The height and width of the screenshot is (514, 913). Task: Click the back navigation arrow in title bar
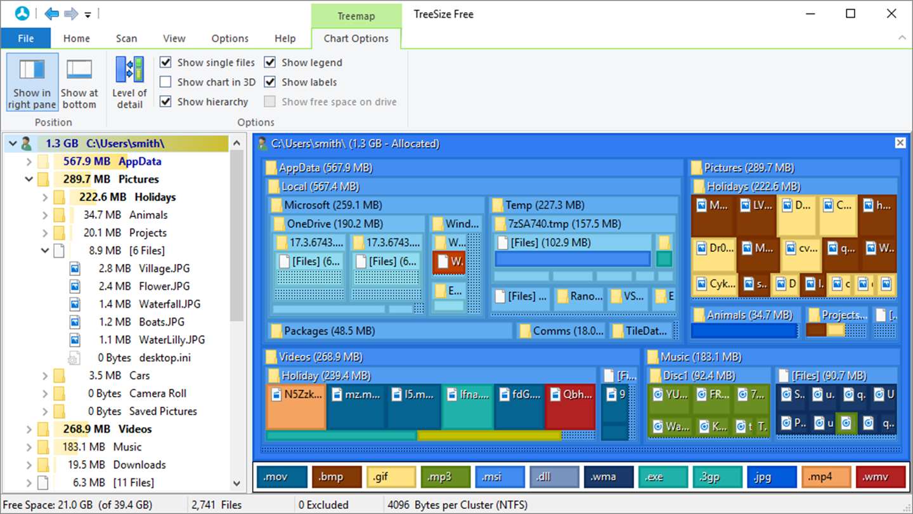[x=51, y=13]
